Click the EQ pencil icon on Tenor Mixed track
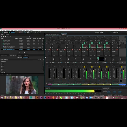 click(98, 60)
